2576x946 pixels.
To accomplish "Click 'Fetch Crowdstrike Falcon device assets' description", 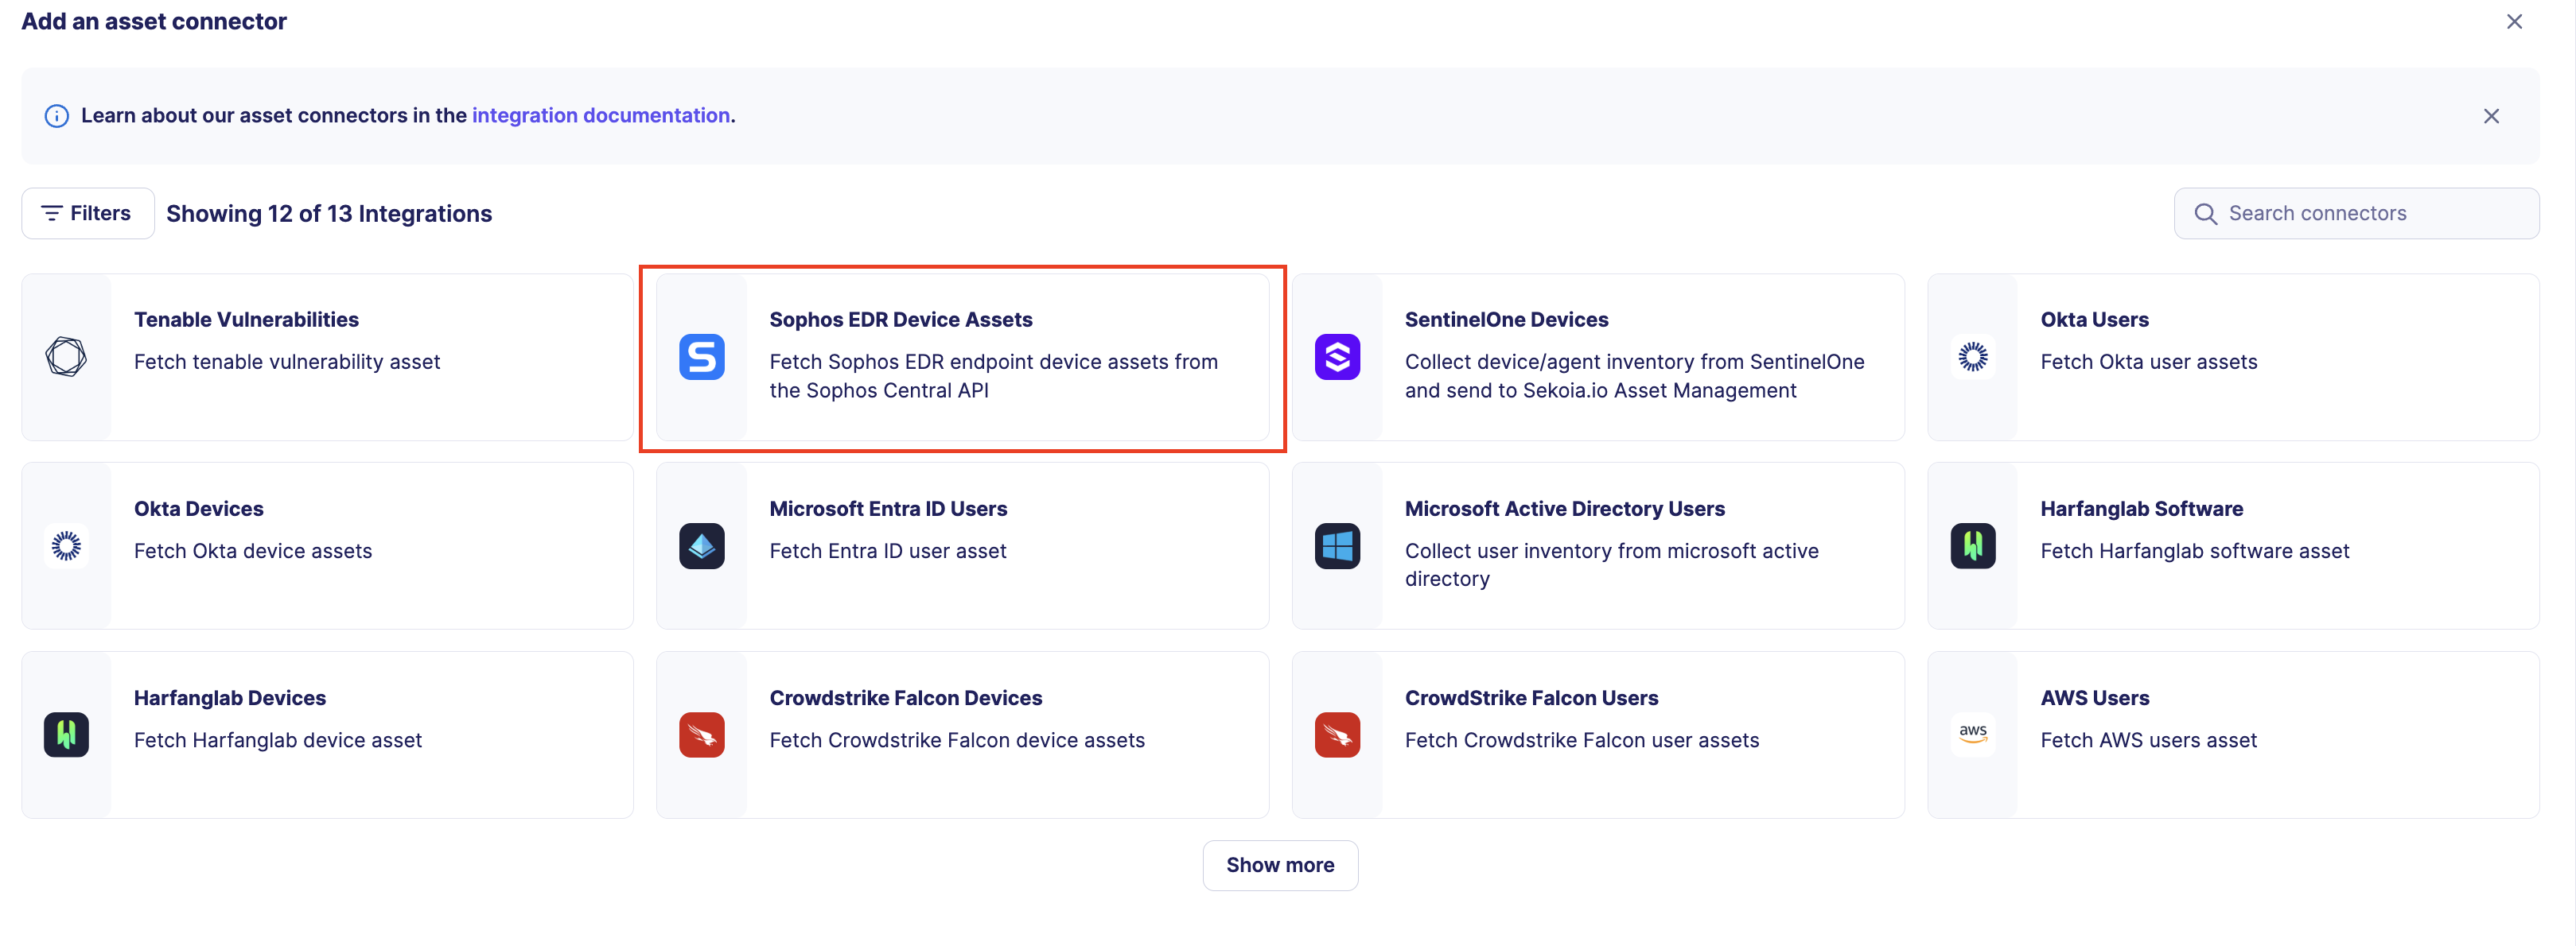I will [956, 740].
